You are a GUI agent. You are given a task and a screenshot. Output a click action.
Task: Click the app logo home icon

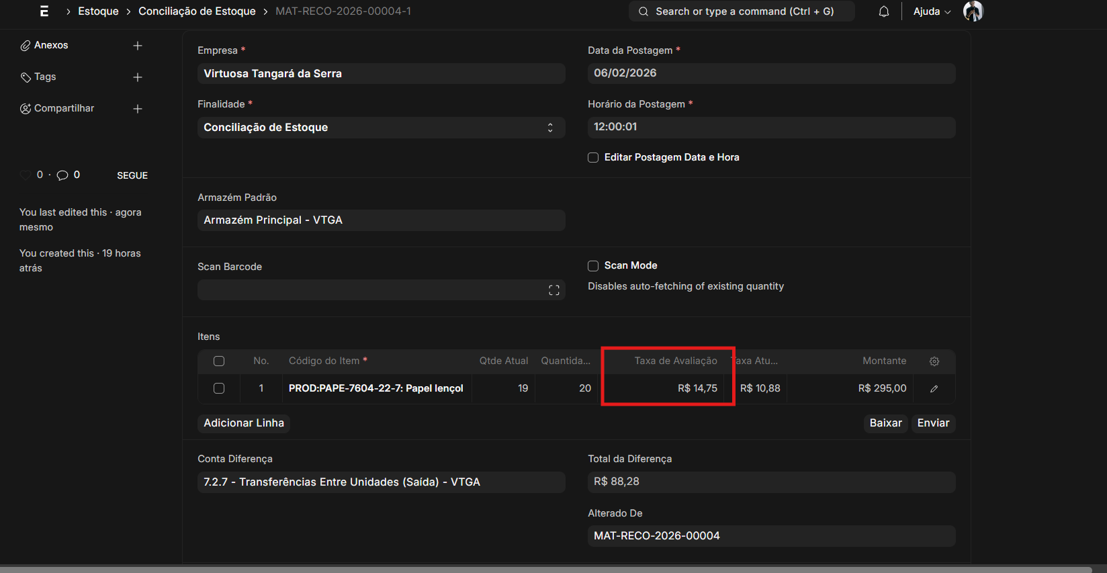point(44,11)
